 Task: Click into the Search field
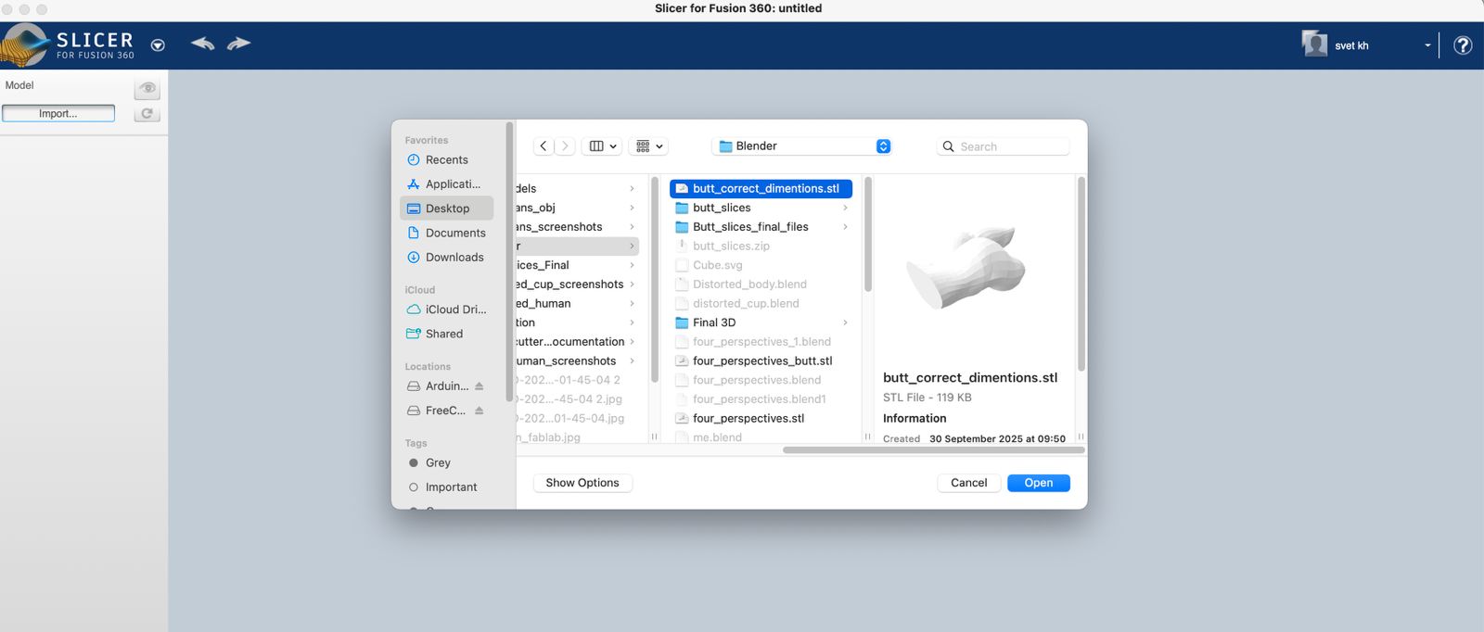coord(1011,146)
